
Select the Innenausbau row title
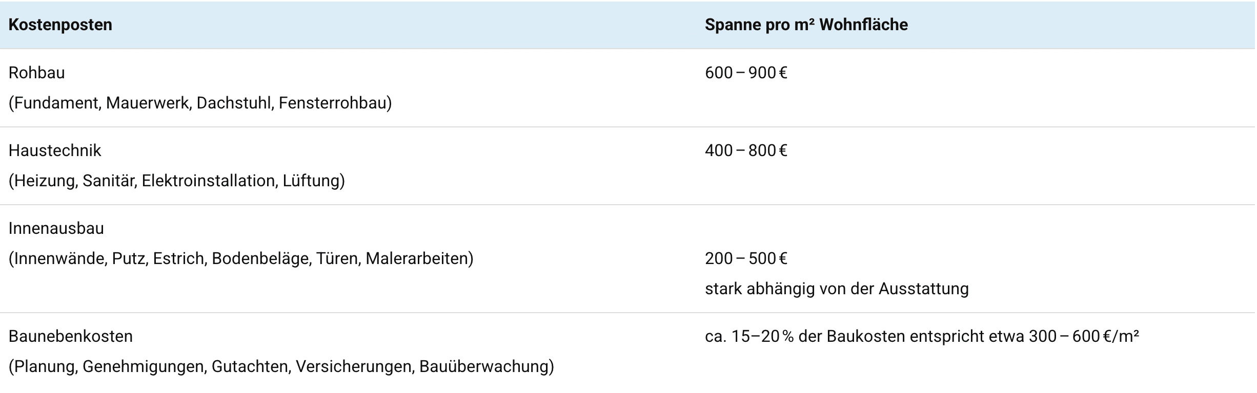pyautogui.click(x=56, y=229)
